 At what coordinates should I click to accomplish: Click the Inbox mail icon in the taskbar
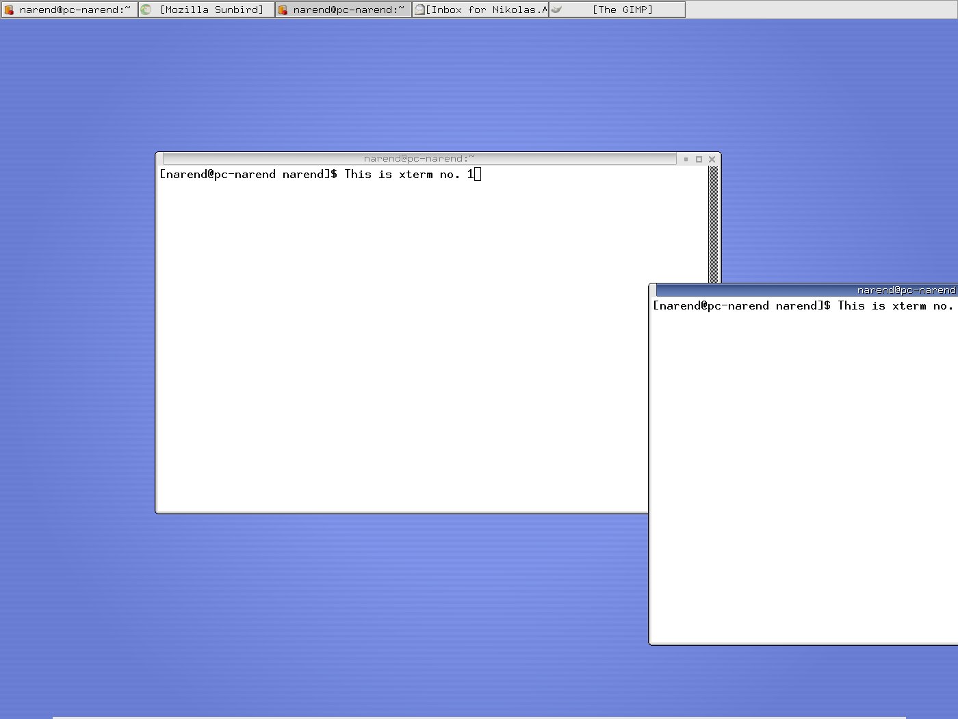point(419,10)
